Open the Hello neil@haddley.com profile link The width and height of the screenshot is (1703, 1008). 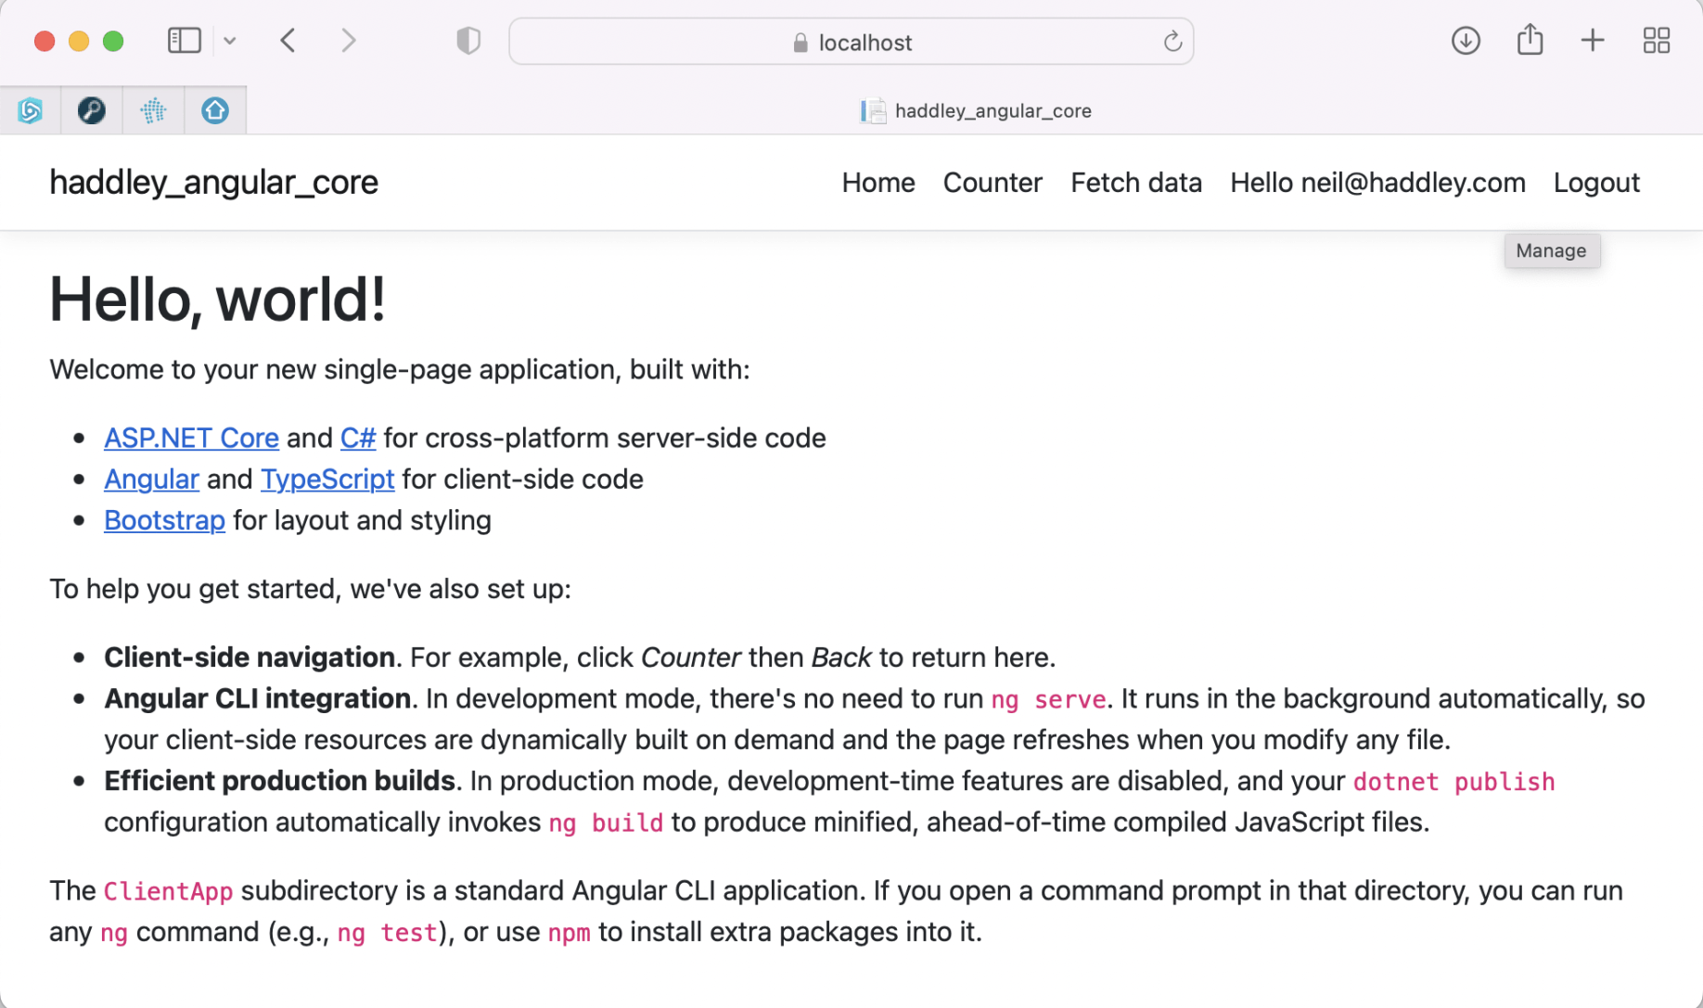pyautogui.click(x=1377, y=183)
